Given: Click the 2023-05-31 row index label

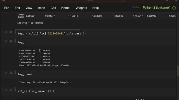Looking at the screenshot, I should pyautogui.click(x=21, y=16).
